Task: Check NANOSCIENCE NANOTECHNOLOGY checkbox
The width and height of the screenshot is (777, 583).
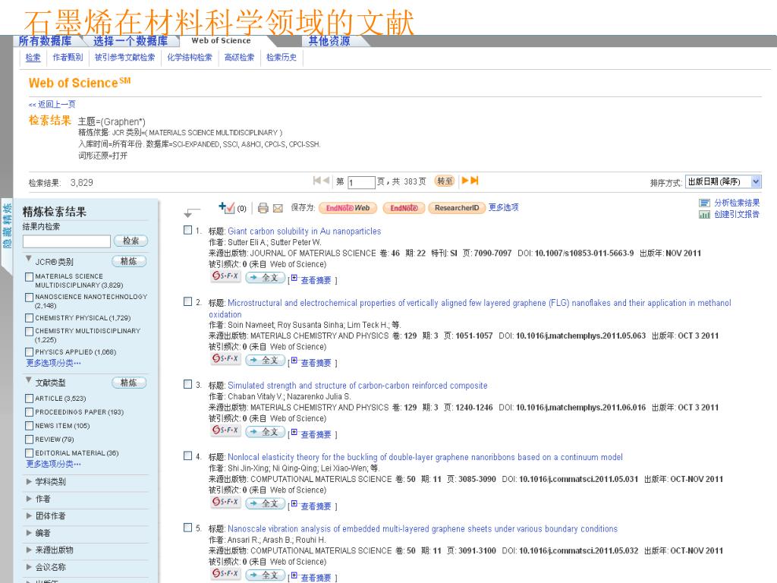Action: (30, 298)
